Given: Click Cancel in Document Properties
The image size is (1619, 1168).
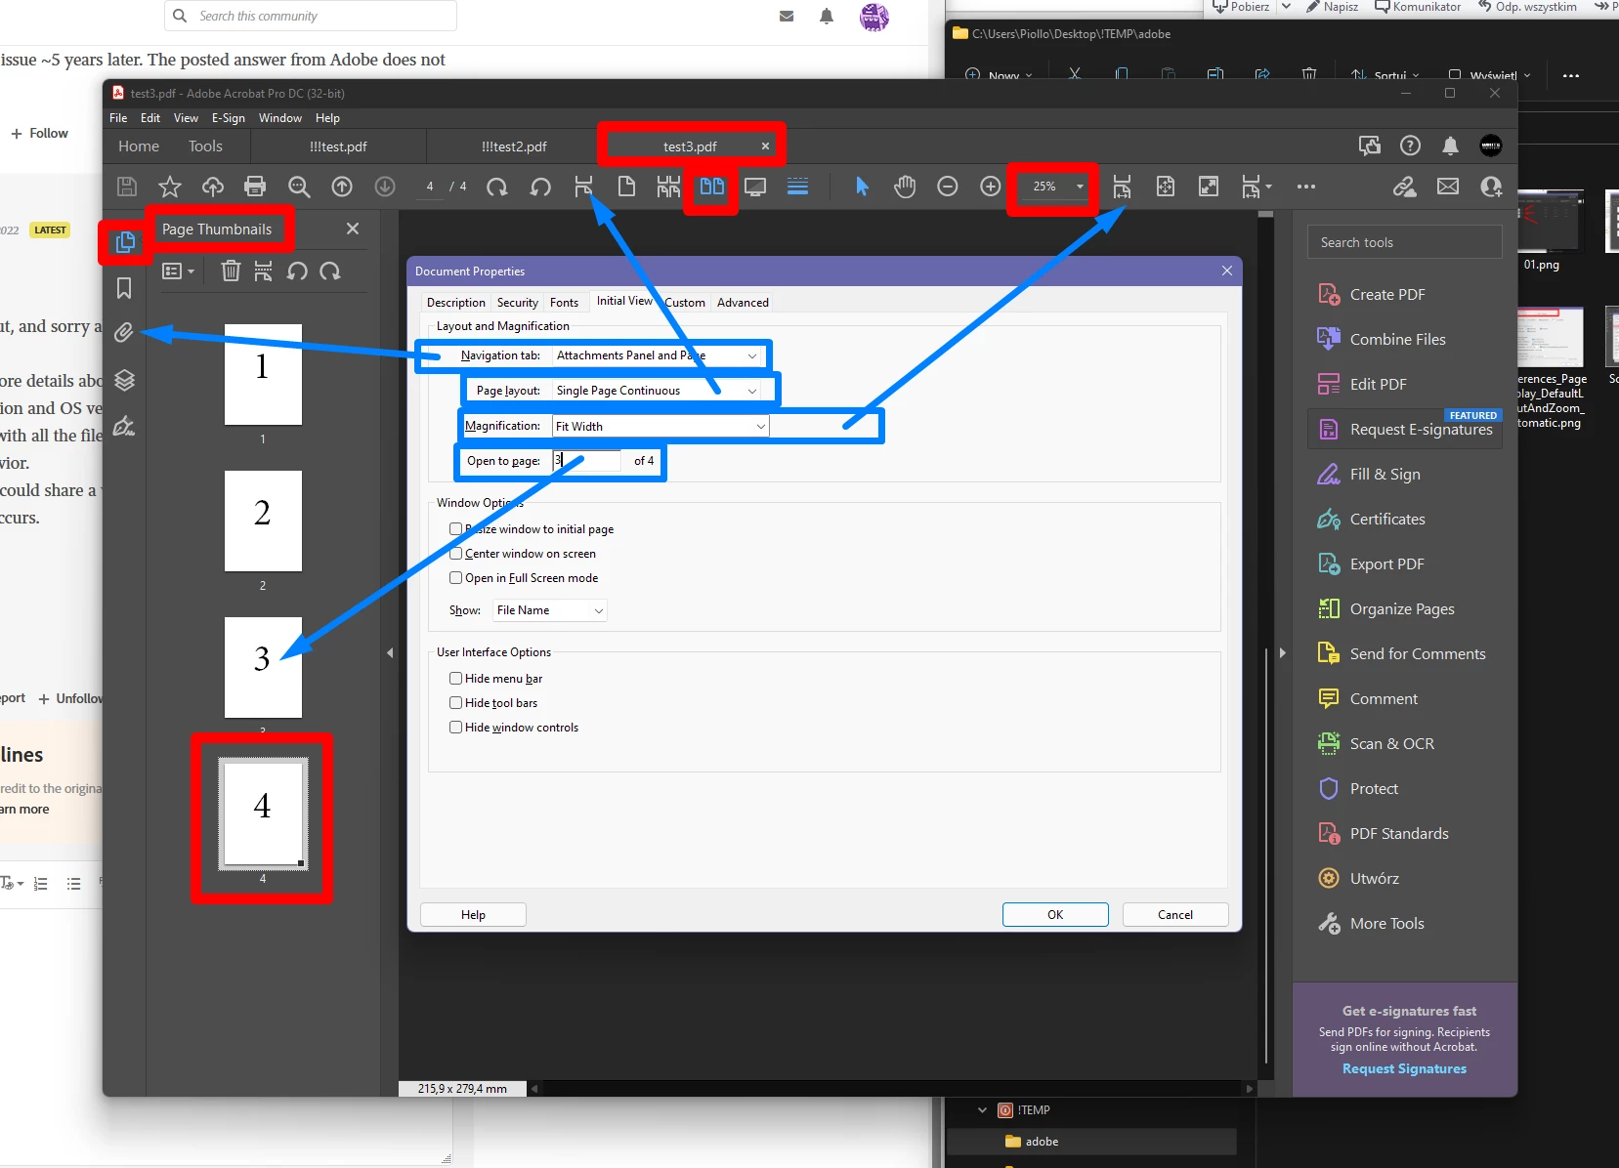Looking at the screenshot, I should [1175, 915].
